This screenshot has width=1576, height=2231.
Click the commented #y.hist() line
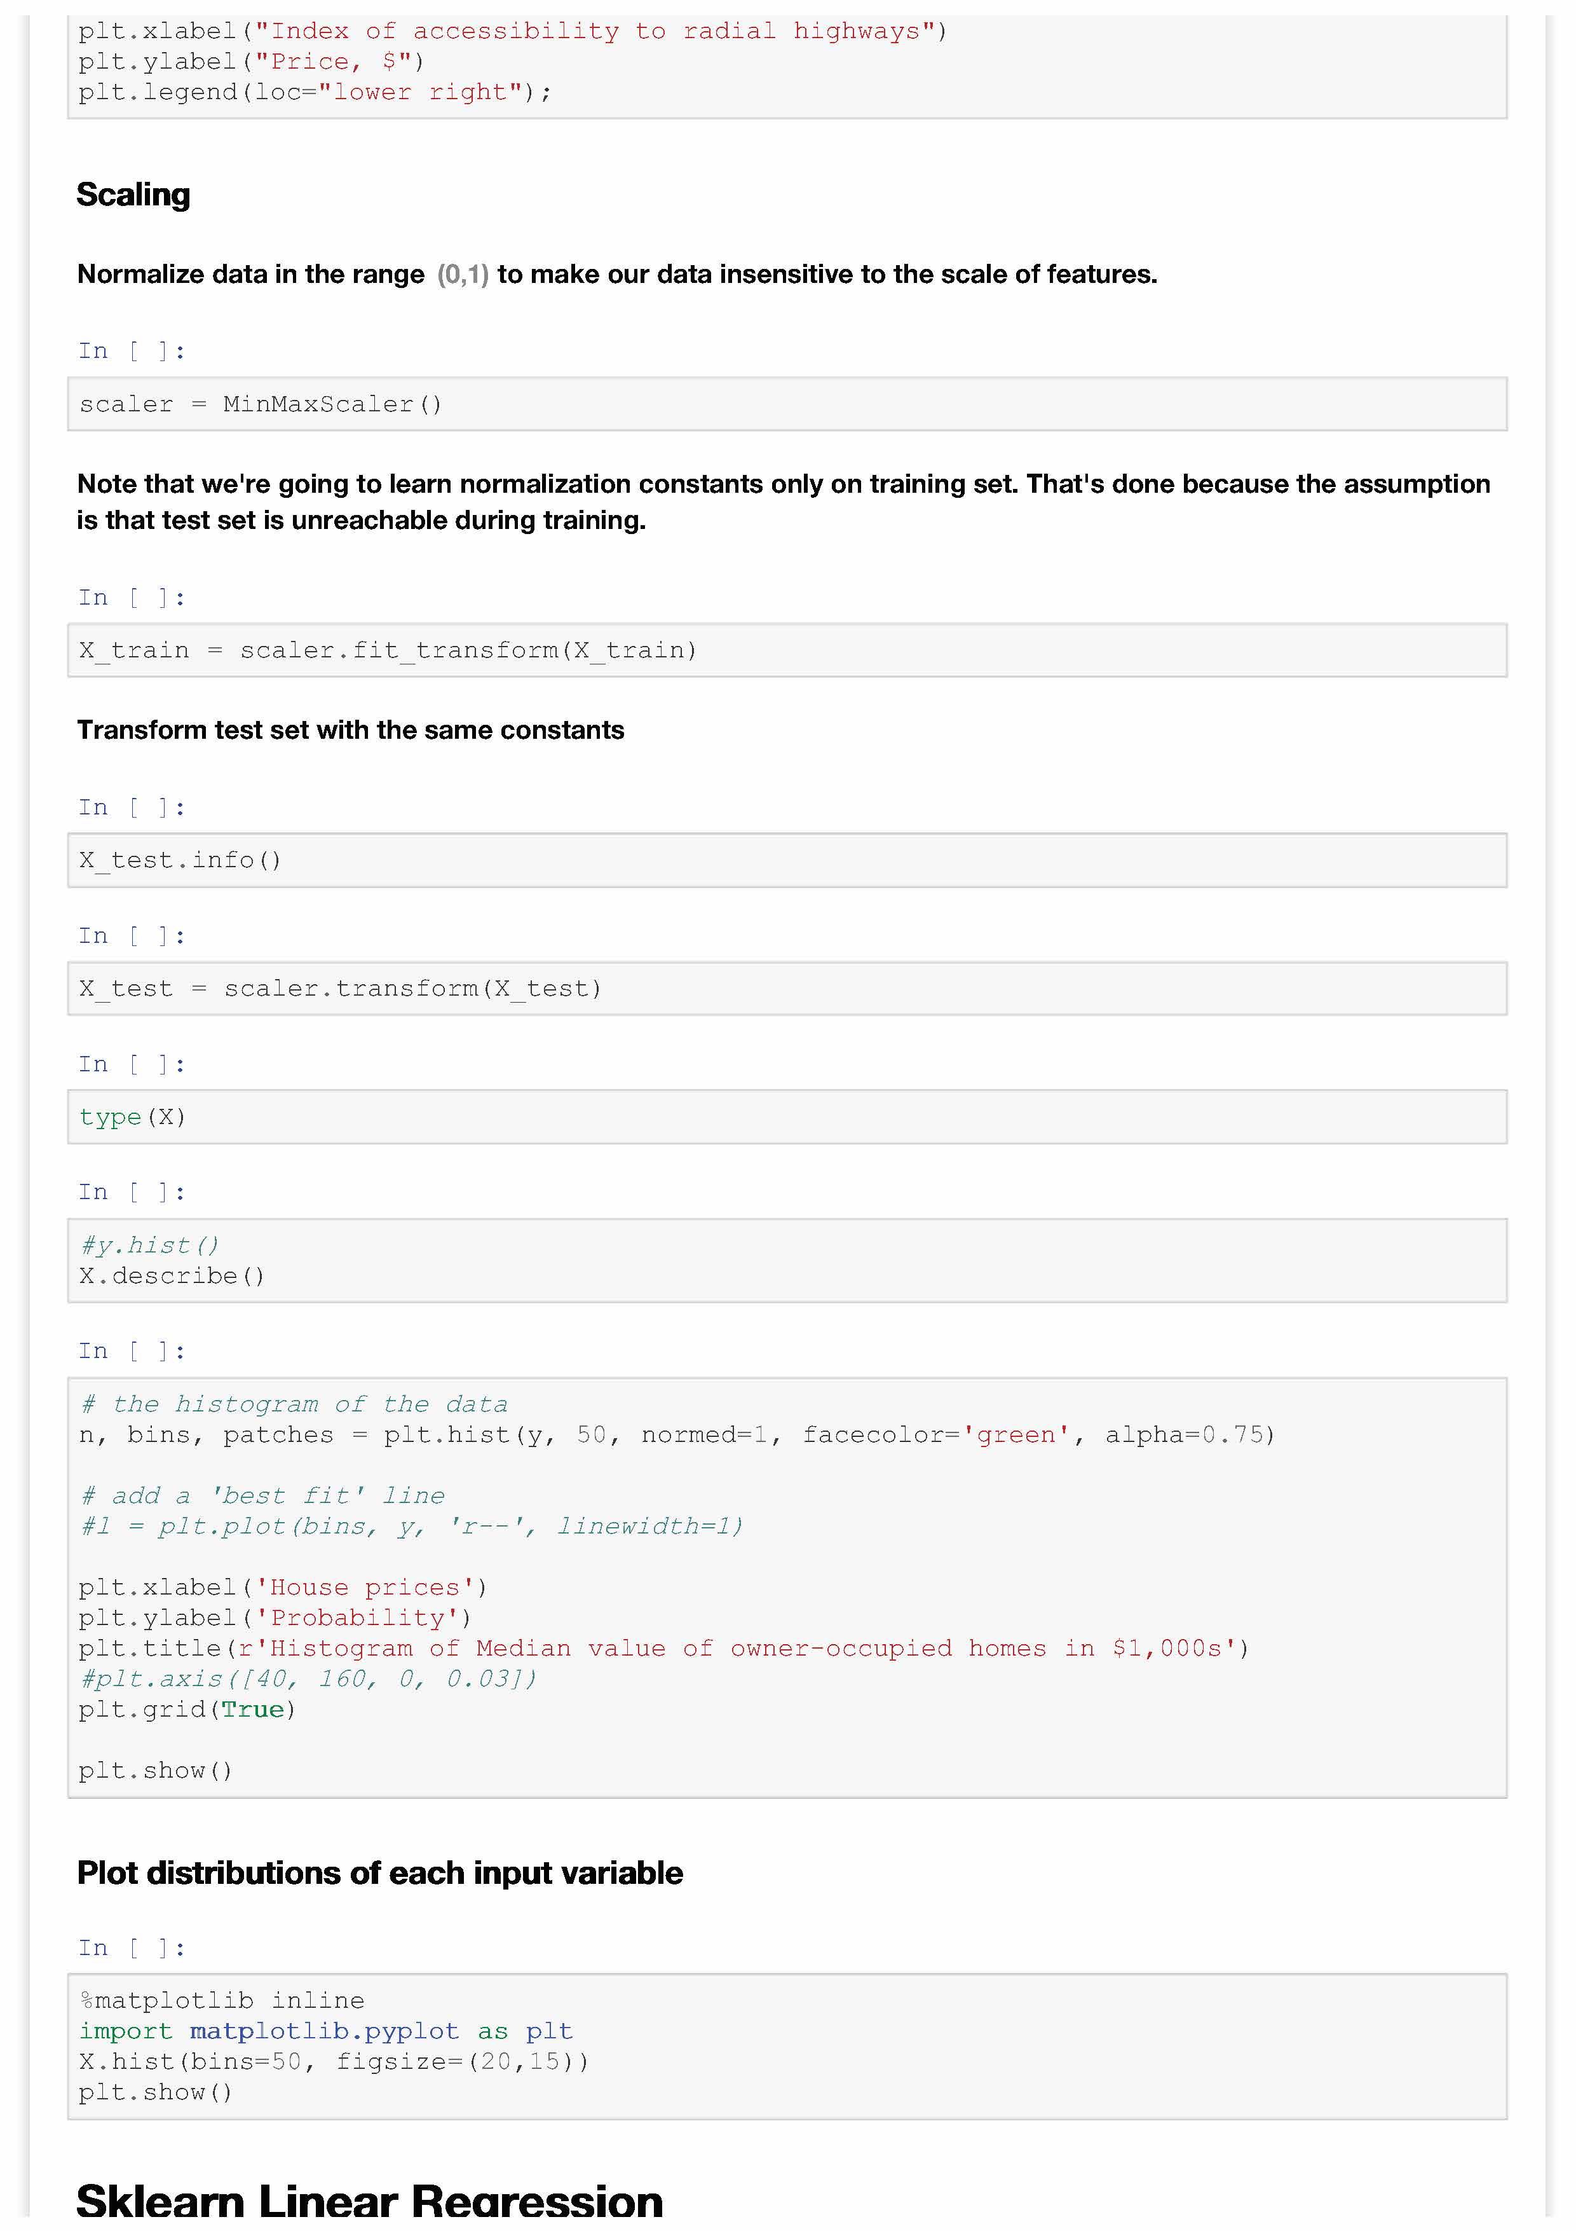149,1245
